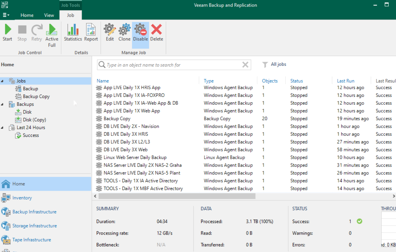Sort jobs by Status column
This screenshot has width=396, height=252.
(x=297, y=81)
